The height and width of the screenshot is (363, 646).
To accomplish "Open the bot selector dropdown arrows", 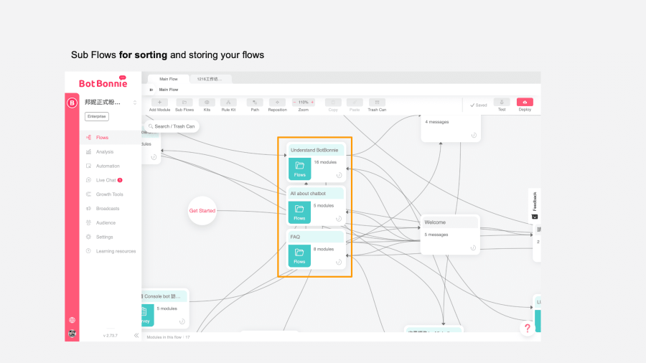I will pyautogui.click(x=135, y=103).
